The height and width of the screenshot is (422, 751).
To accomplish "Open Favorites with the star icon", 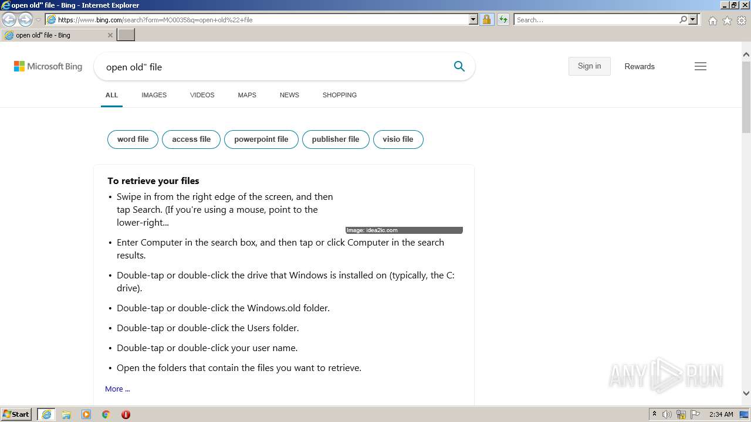I will 727,21.
